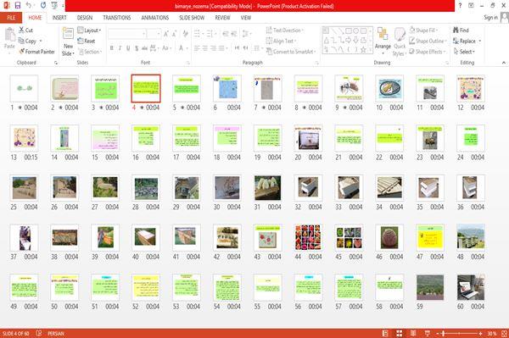This screenshot has width=509, height=338.
Task: Click the Reset slide button
Action: (87, 41)
